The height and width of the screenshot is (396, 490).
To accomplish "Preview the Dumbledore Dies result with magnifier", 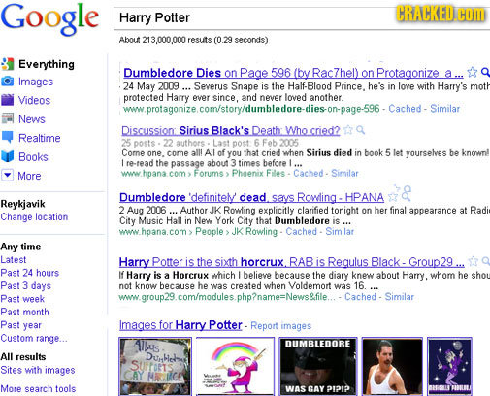I will point(485,72).
